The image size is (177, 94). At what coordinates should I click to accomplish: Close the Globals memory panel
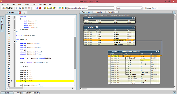134,18
